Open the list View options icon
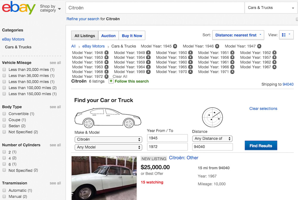Image resolution: width=298 pixels, height=200 pixels. click(286, 35)
